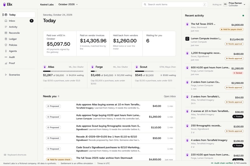Click agent icon beside 600 H100 spot hours

pyautogui.click(x=187, y=68)
